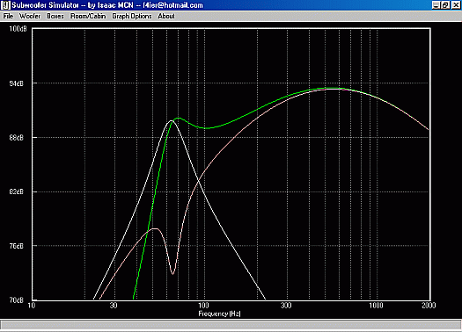Open the File menu
Image resolution: width=462 pixels, height=332 pixels.
(x=8, y=16)
